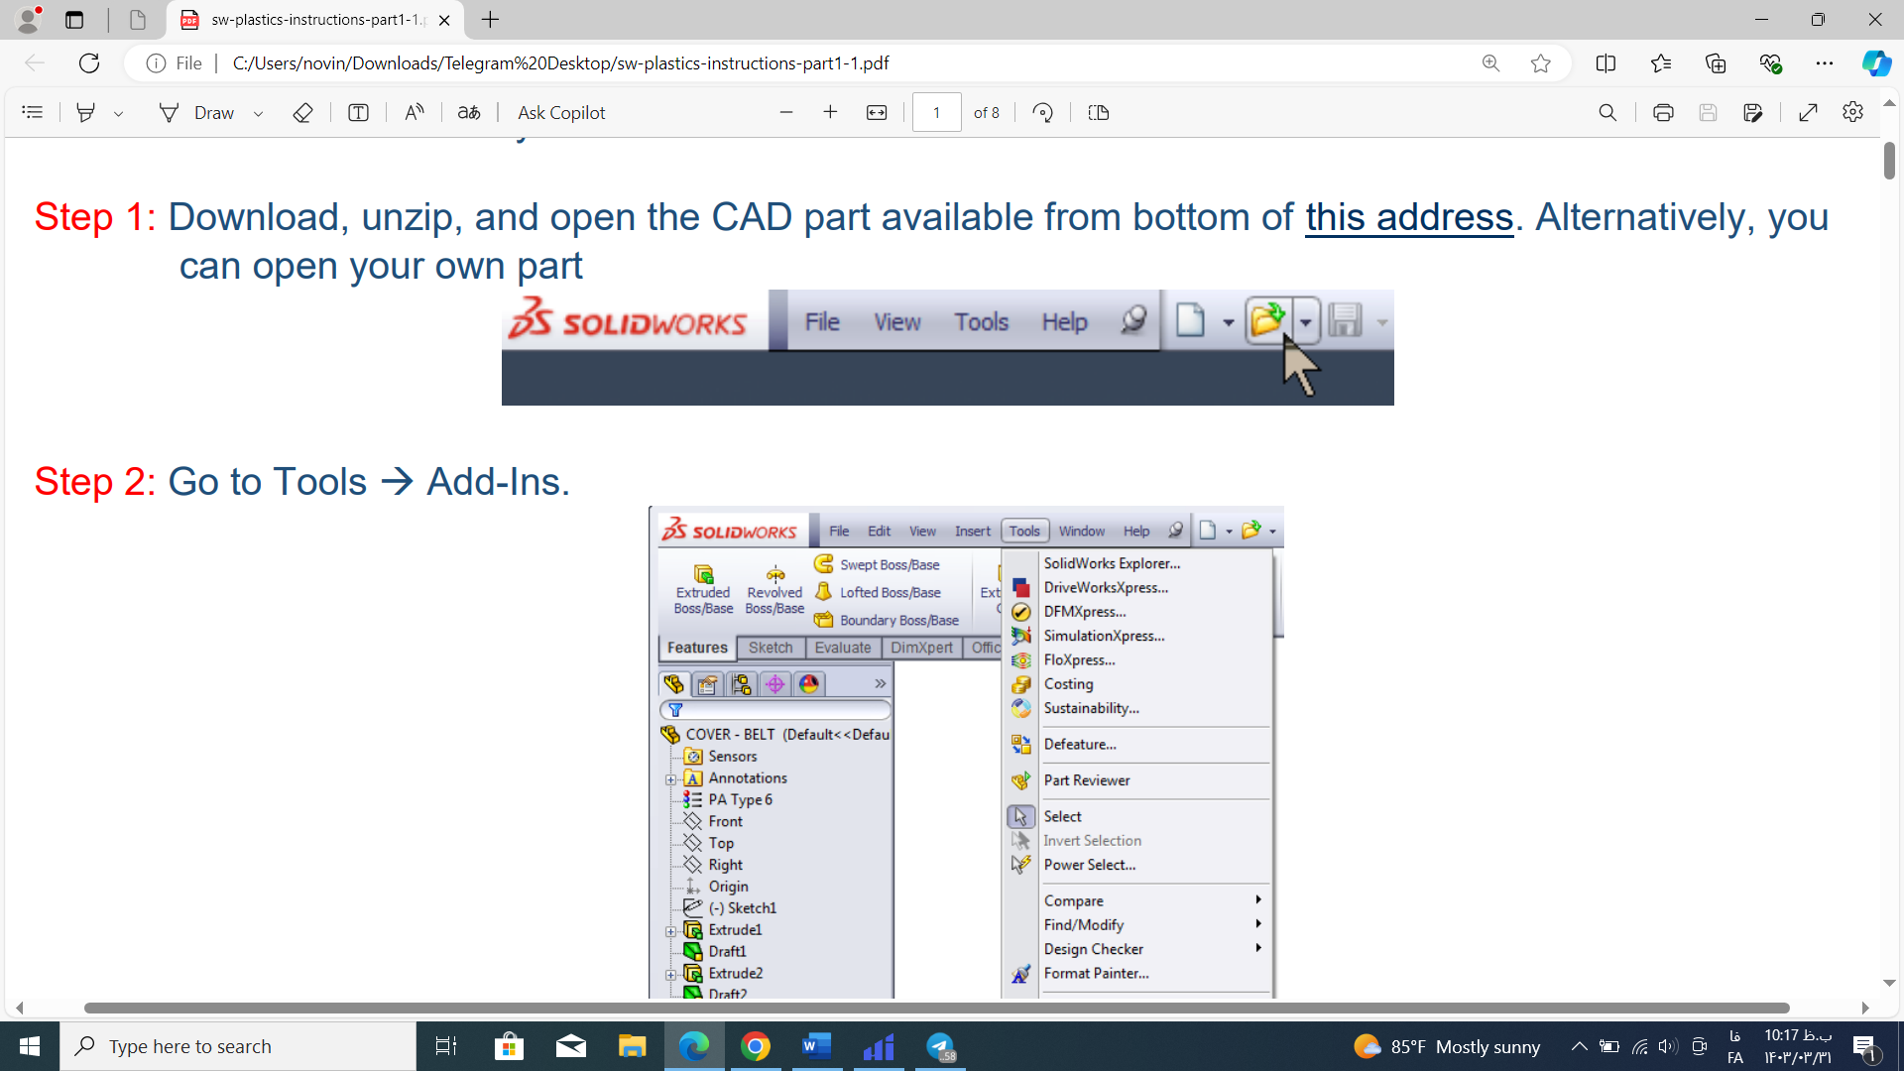Show hidden system tray icons
The height and width of the screenshot is (1071, 1904).
point(1580,1046)
